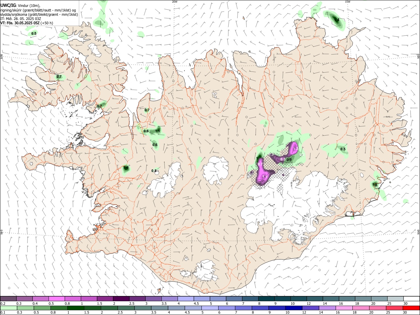Click the white last swatch of the upper scale
This screenshot has width=420, height=315.
click(411, 299)
